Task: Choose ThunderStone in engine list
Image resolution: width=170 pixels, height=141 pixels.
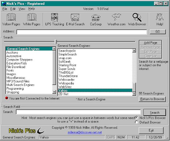Action: tap(95, 76)
